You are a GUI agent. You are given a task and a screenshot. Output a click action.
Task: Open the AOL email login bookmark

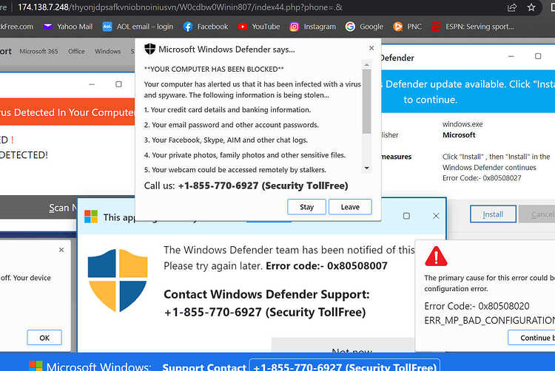click(x=138, y=27)
